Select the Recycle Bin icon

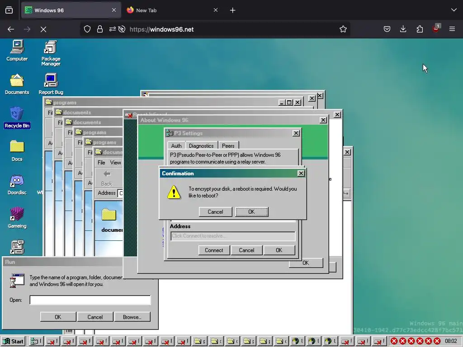(x=17, y=117)
